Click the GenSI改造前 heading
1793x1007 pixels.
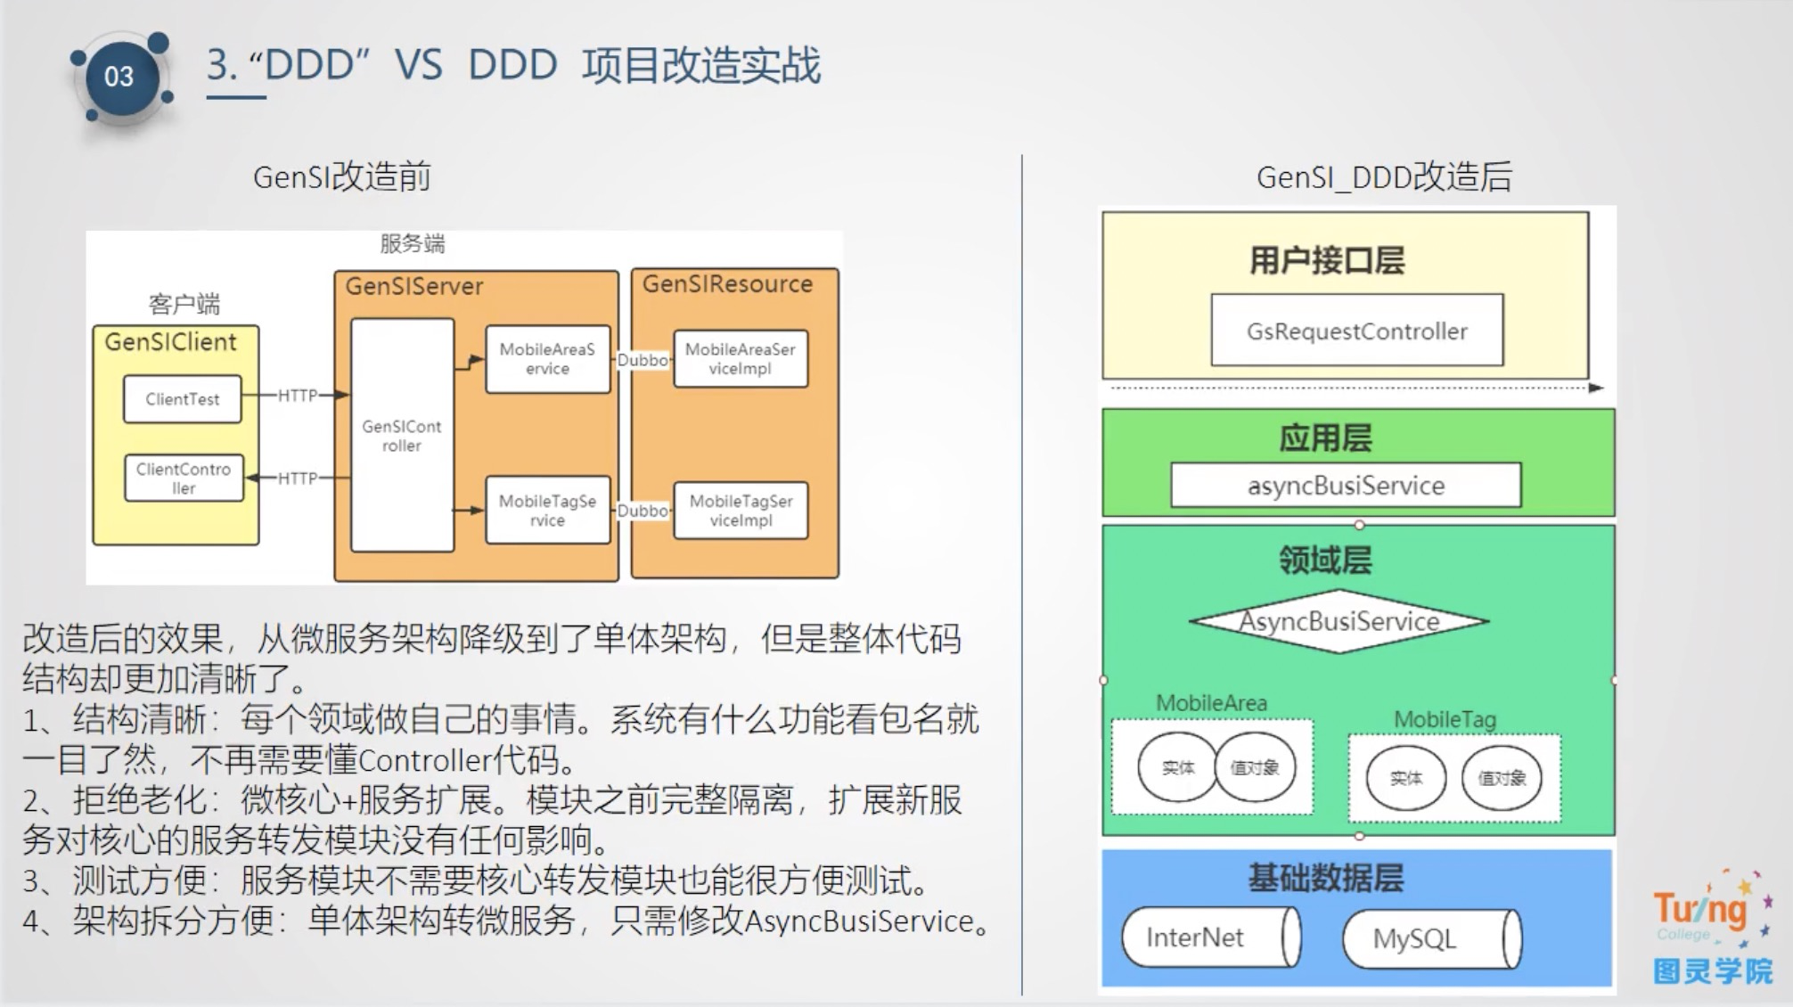tap(341, 176)
